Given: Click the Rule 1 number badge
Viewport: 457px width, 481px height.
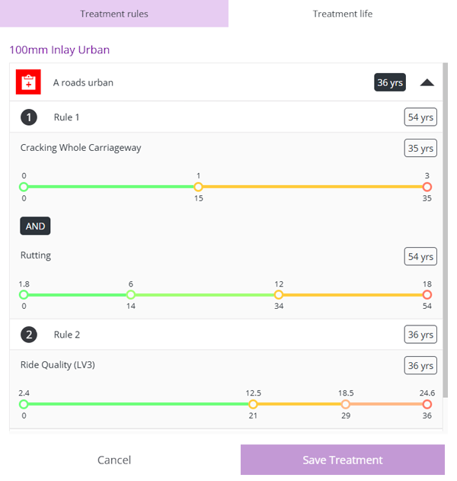Looking at the screenshot, I should 28,117.
